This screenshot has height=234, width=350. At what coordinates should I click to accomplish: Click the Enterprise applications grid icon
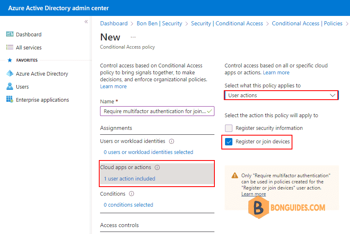10,99
